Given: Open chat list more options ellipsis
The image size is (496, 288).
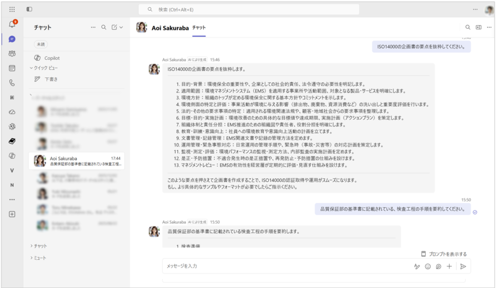Looking at the screenshot, I should (93, 28).
